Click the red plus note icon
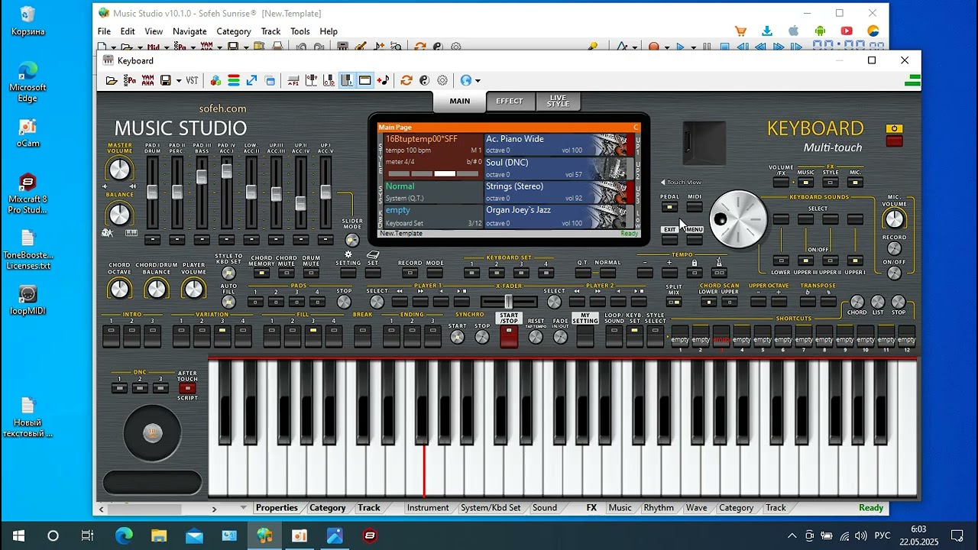 384,80
